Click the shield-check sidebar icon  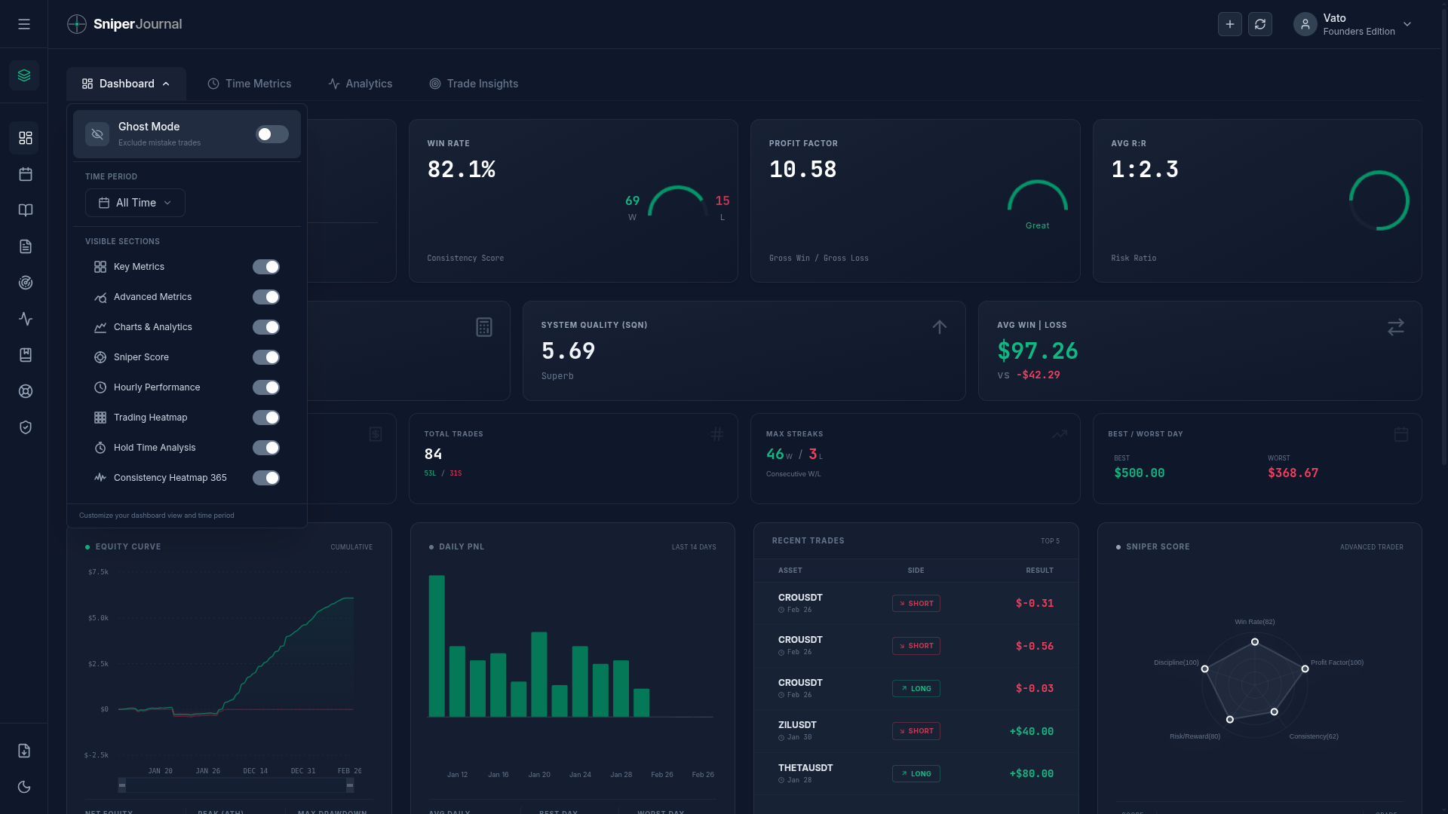(26, 427)
